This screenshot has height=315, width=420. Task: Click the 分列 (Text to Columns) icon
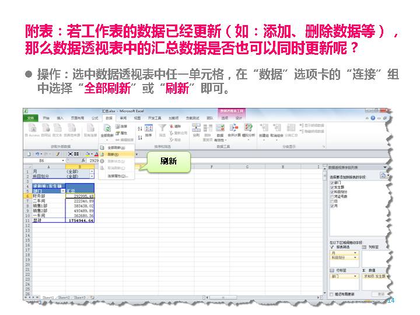point(196,129)
